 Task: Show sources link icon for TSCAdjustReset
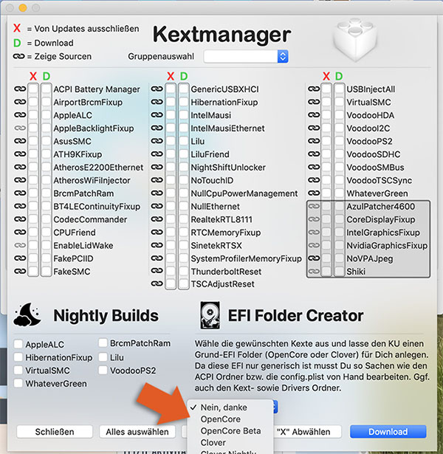(157, 283)
